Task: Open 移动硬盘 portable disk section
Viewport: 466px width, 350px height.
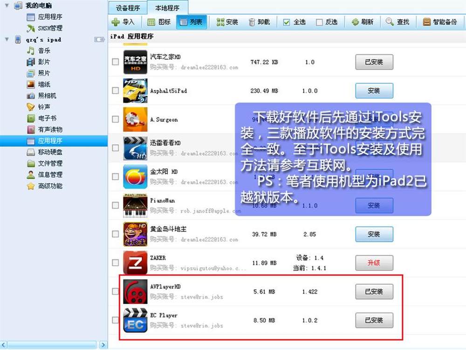Action: (45, 152)
